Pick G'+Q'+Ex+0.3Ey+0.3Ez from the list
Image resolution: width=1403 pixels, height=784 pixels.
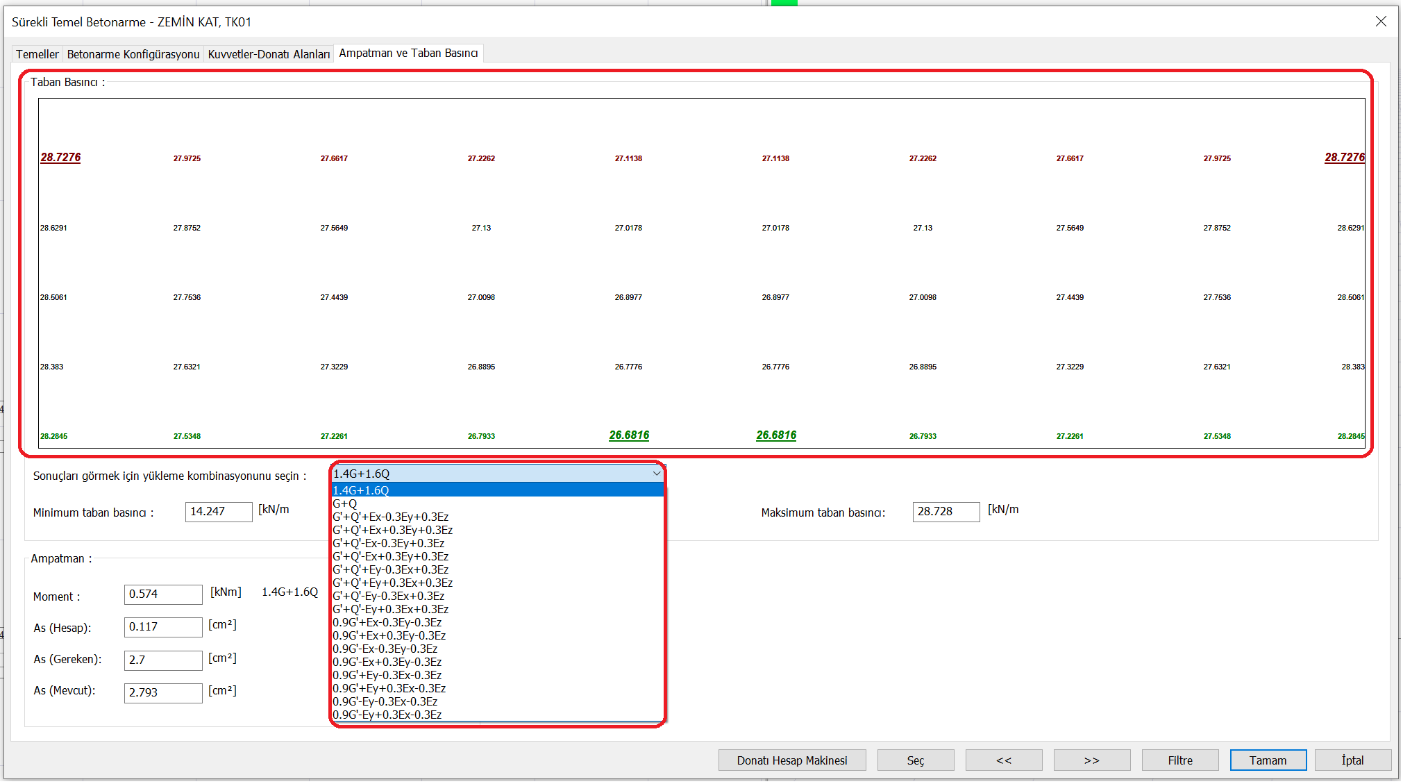497,530
